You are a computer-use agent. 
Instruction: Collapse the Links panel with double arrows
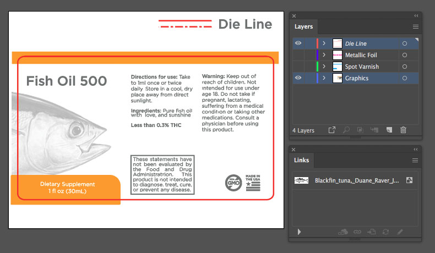click(x=416, y=150)
